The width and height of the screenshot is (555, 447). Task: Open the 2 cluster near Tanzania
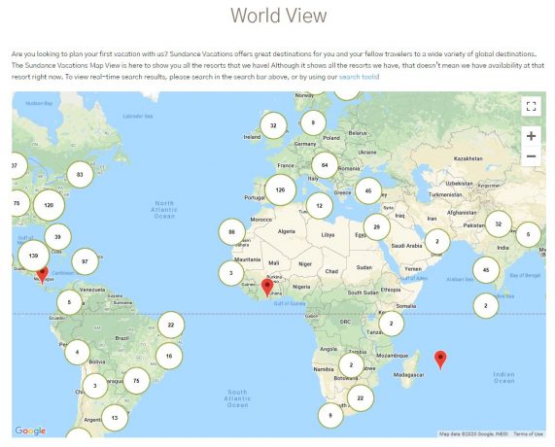(x=391, y=324)
